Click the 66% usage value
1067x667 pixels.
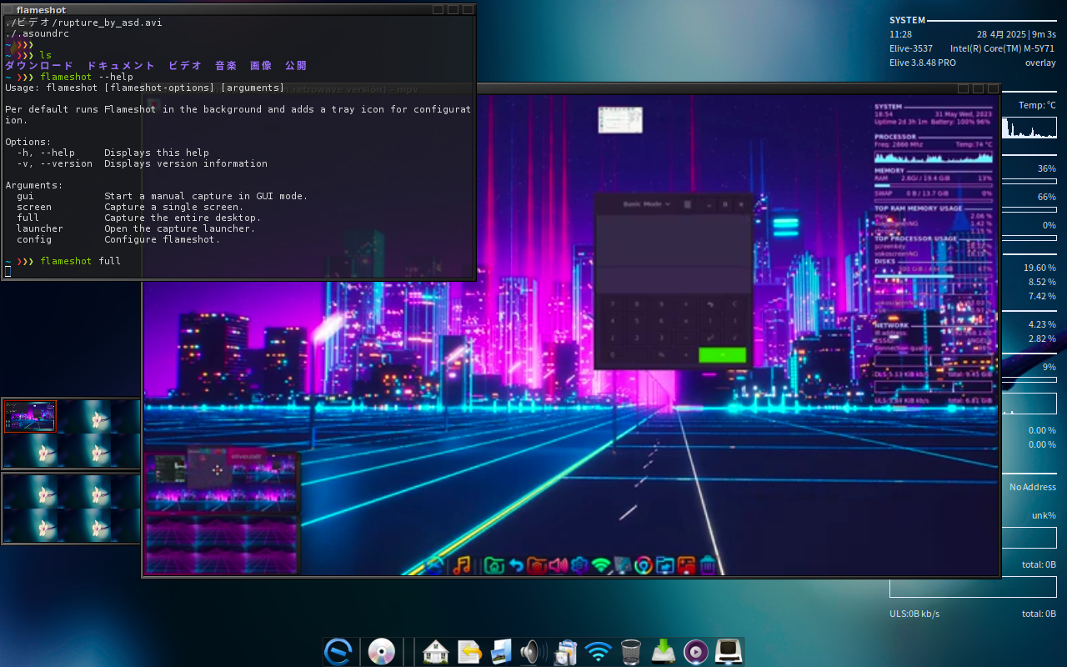(1046, 197)
